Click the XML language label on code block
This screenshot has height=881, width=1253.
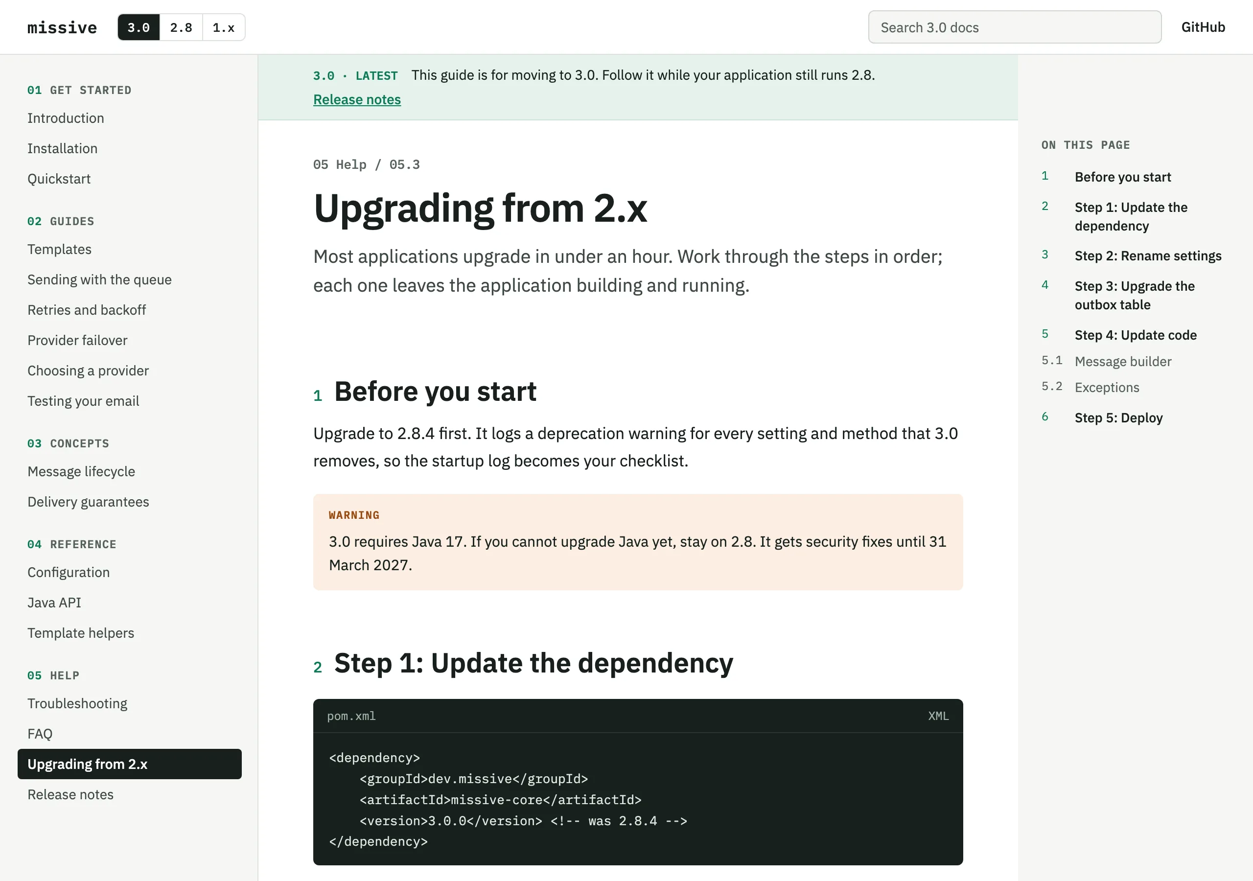(x=938, y=716)
